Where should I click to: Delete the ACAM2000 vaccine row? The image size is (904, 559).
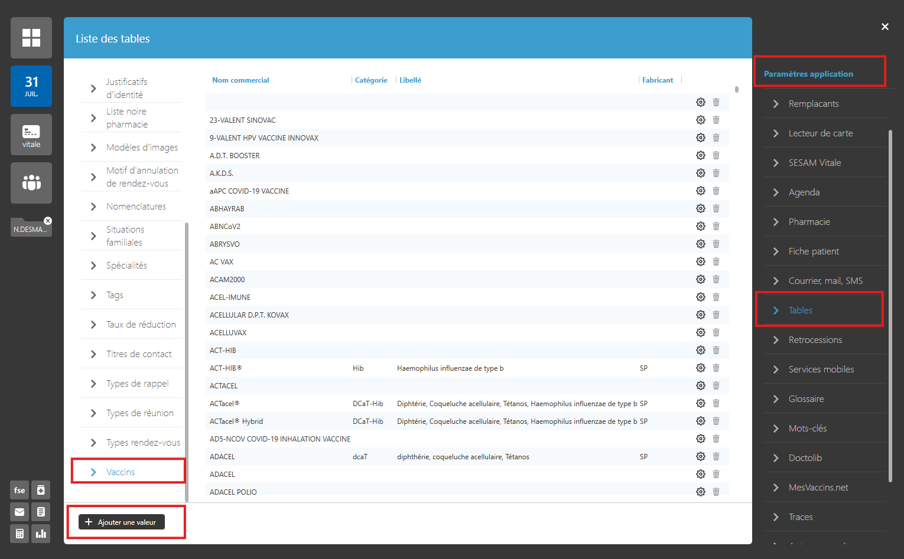(716, 279)
